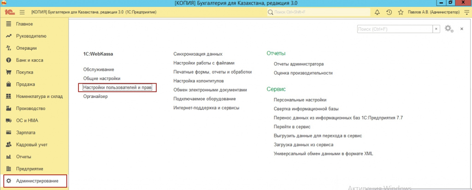Open Общие настройки link
The image size is (472, 190).
tap(102, 79)
